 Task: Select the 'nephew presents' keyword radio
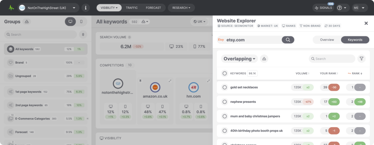pos(225,102)
